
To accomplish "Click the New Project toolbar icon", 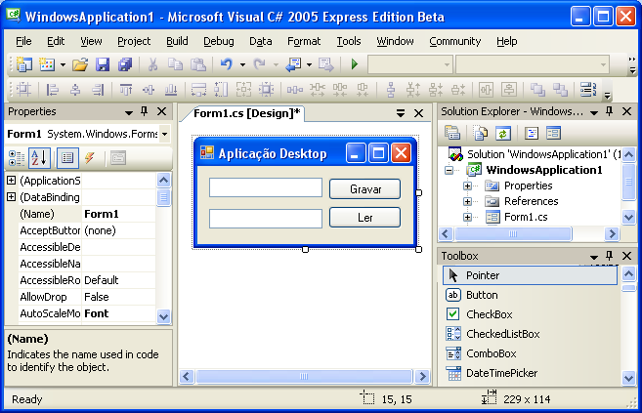I will (23, 64).
